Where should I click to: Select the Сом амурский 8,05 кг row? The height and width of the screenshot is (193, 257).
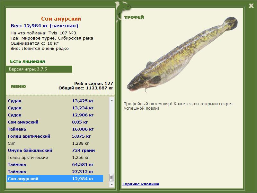[x=55, y=122]
